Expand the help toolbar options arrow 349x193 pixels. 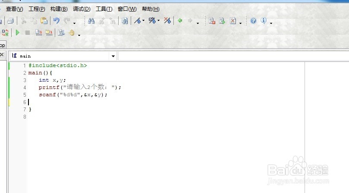(x=271, y=23)
